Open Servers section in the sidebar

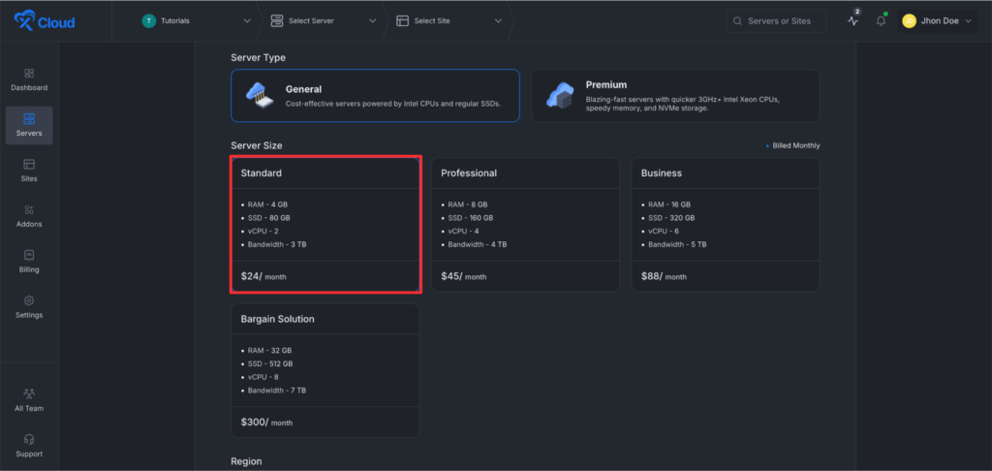29,125
